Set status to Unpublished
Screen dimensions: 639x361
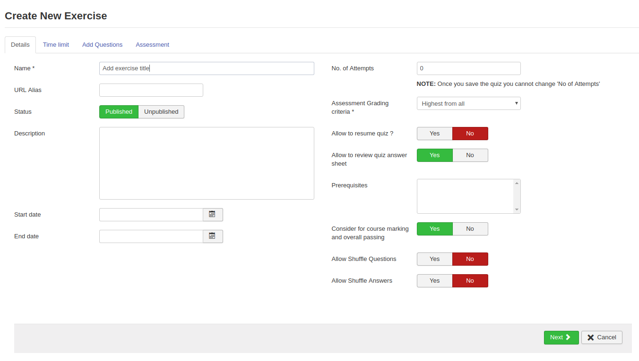pos(161,112)
